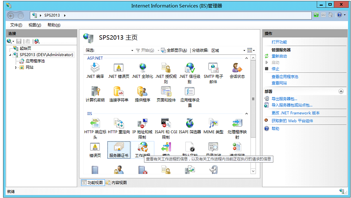Screen dimensions: 351x198
Task: Open the 筛选 filter dropdown
Action: 132,50
